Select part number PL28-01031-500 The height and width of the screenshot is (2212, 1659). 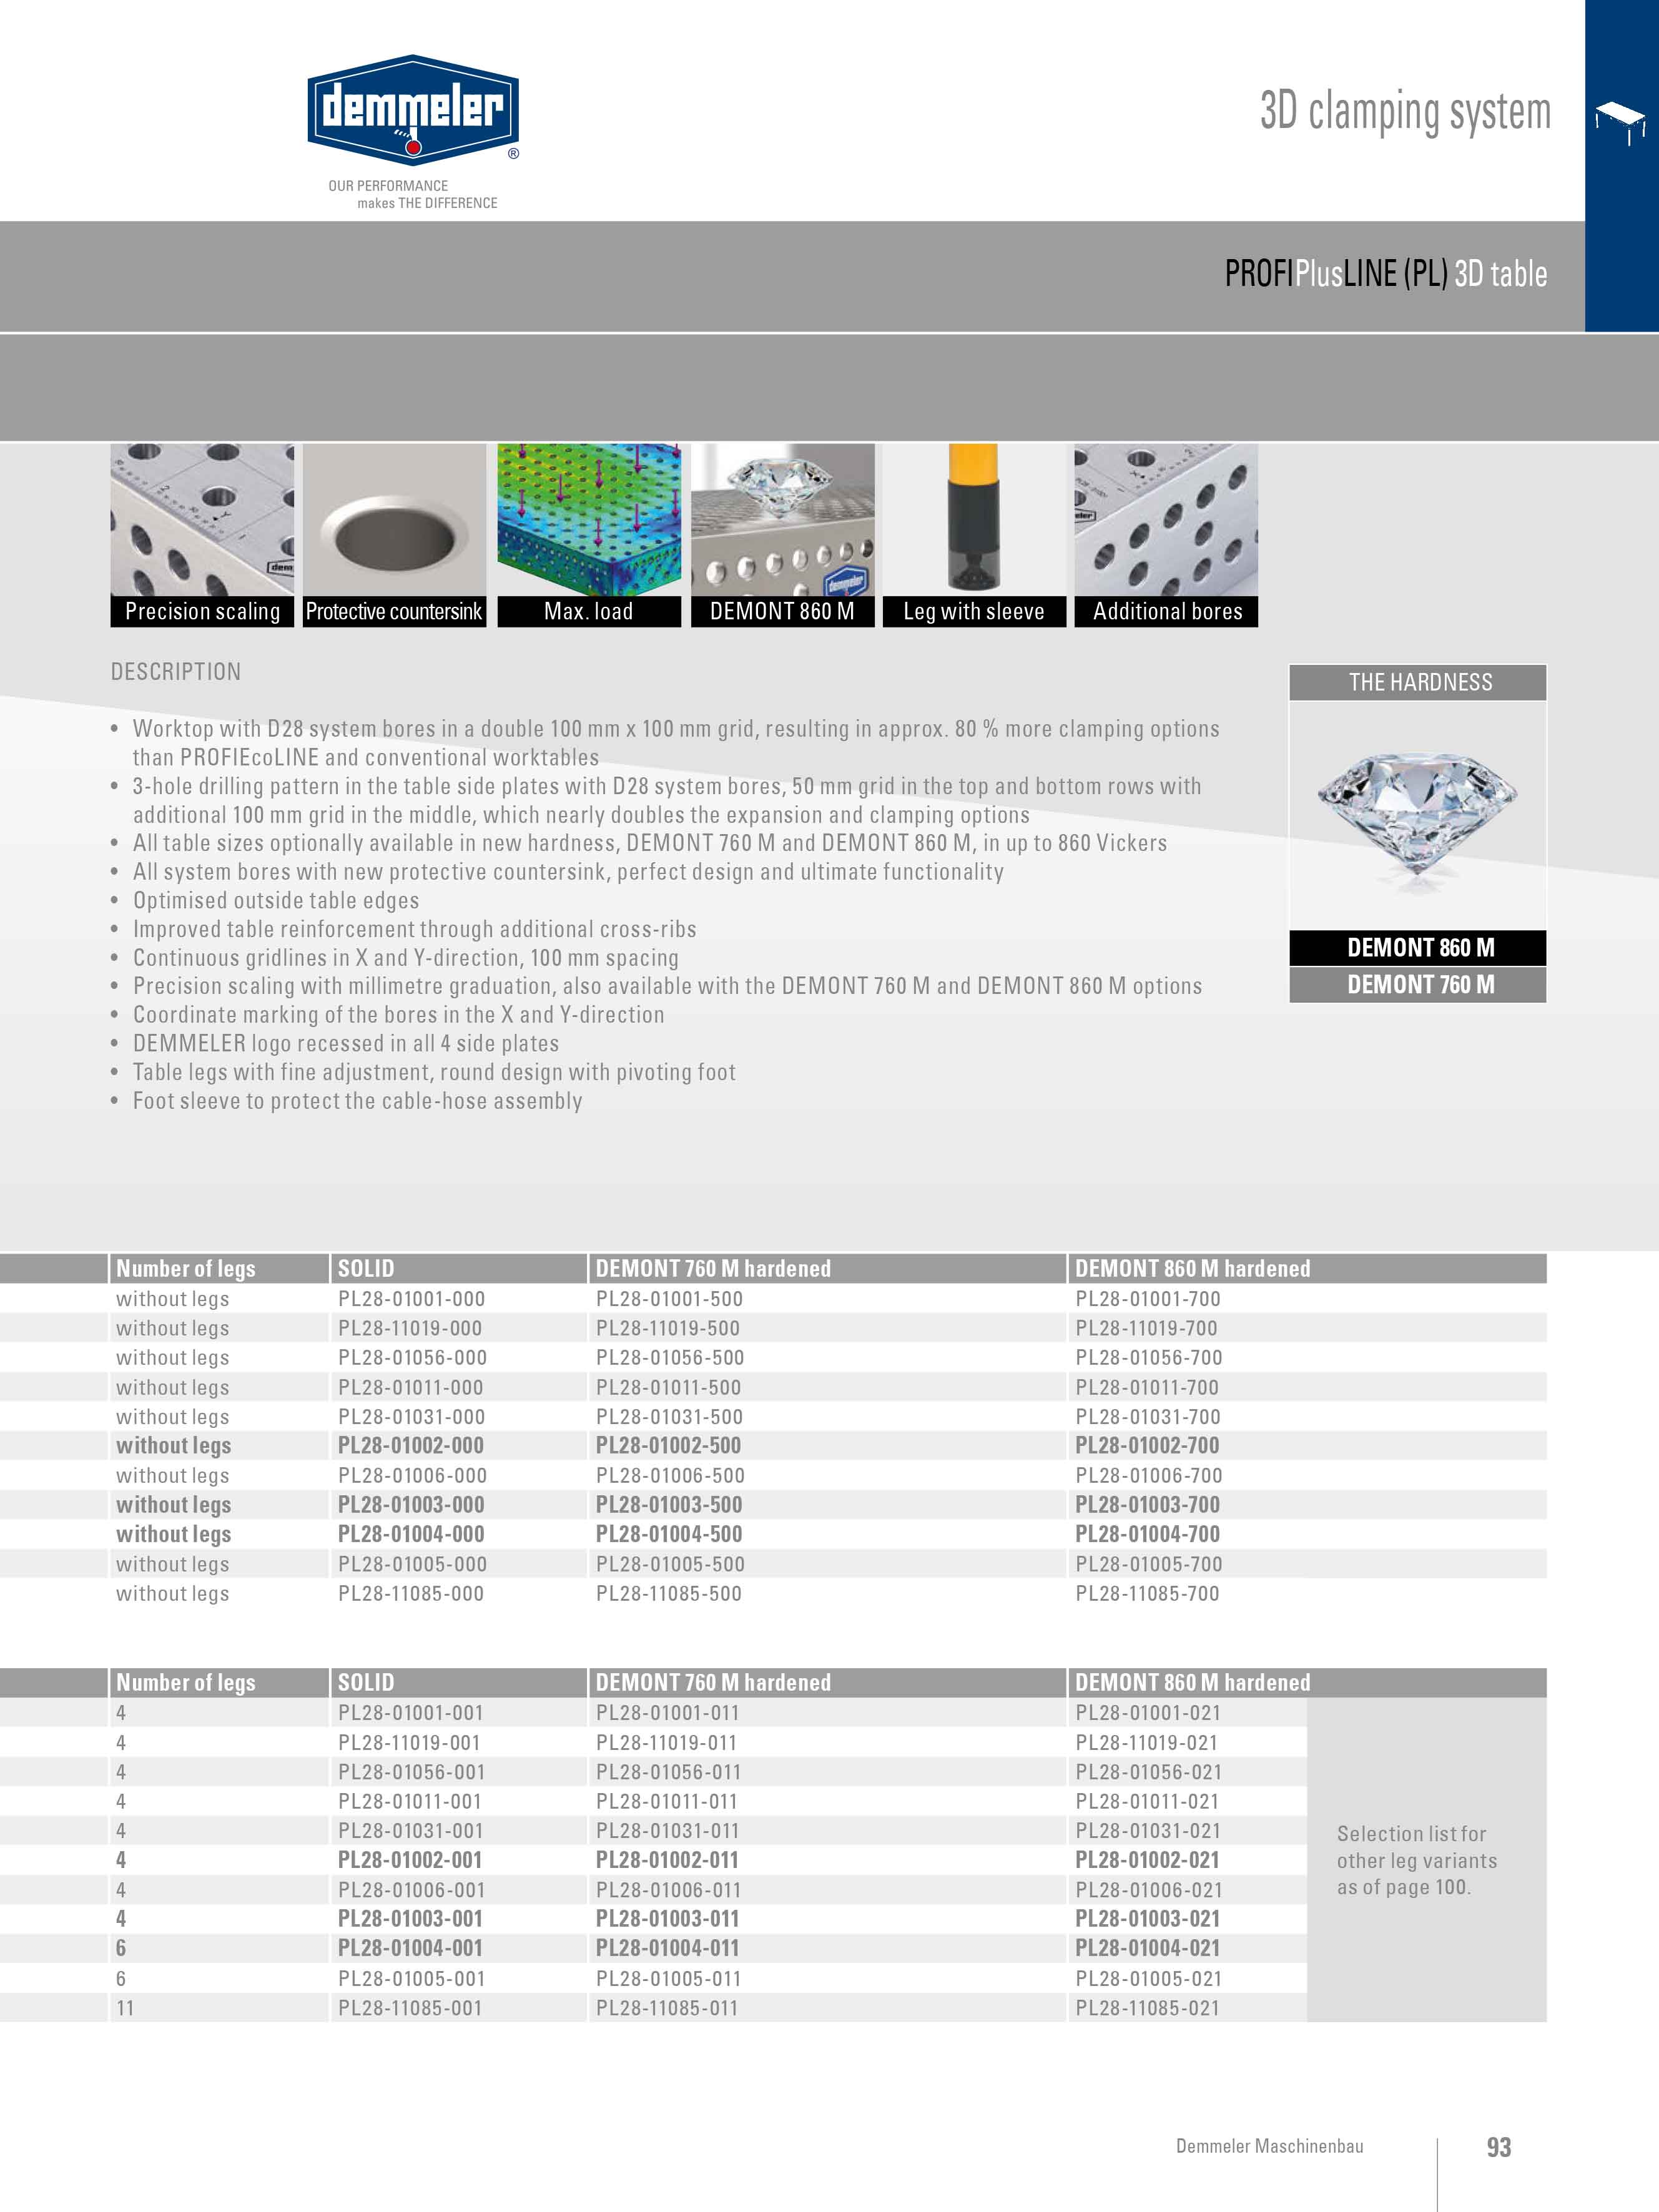(x=670, y=1416)
